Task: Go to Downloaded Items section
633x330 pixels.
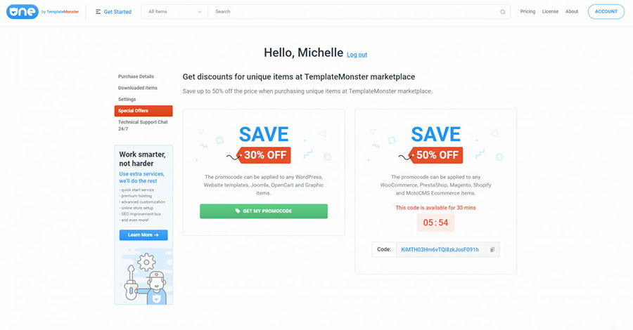Action: coord(138,88)
